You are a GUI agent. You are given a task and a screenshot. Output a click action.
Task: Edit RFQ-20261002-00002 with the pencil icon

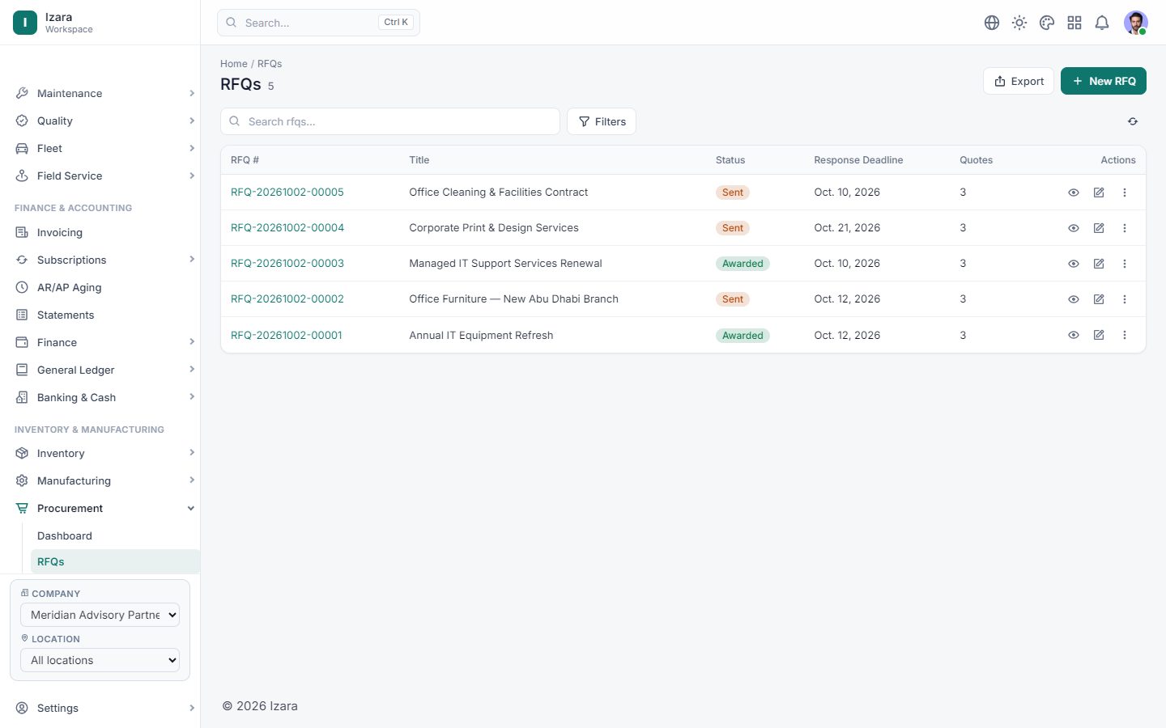[1099, 299]
